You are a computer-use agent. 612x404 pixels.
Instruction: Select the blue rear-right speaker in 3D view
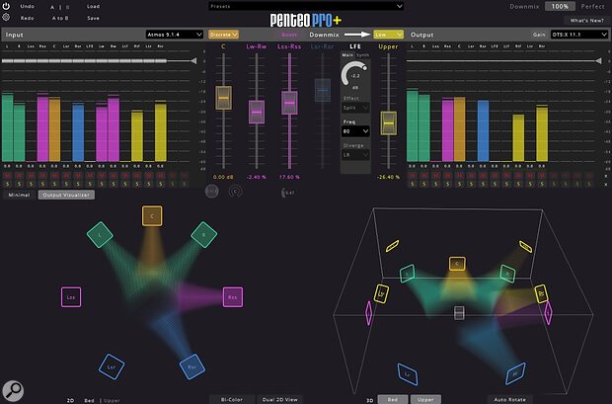515,374
